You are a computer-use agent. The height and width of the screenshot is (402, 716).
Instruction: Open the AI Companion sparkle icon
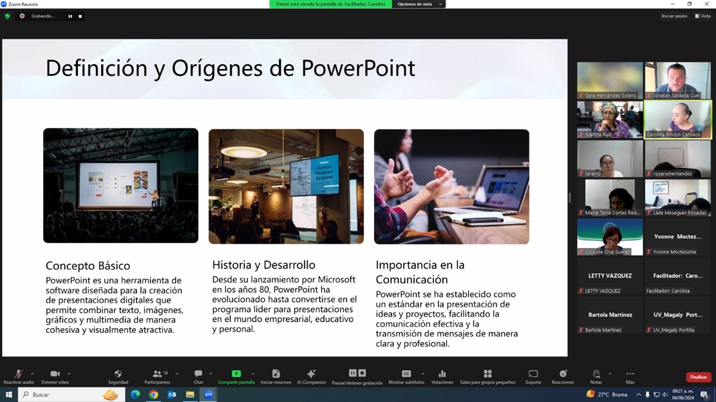coord(311,374)
